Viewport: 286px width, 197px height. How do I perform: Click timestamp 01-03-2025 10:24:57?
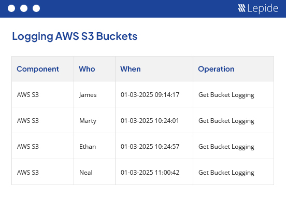150,147
